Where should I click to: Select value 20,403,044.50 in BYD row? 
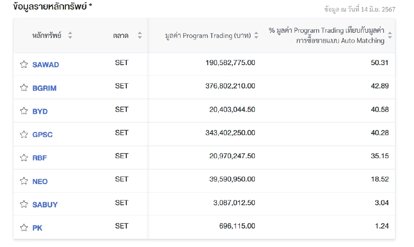(232, 109)
